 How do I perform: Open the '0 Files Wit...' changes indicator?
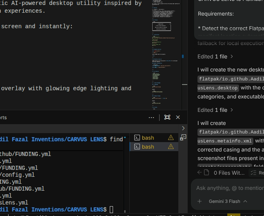pos(224,173)
